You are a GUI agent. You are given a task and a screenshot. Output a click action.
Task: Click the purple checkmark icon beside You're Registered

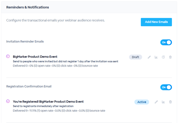[x=8, y=101]
